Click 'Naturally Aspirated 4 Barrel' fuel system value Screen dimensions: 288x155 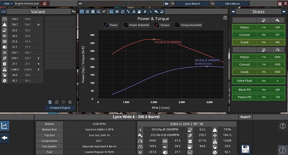pos(99,146)
